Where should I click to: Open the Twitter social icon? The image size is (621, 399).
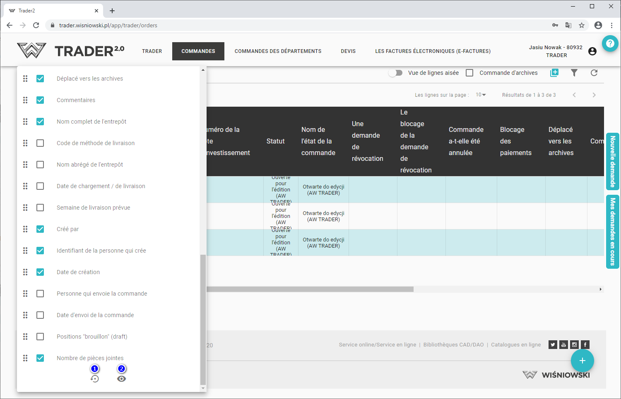(553, 345)
